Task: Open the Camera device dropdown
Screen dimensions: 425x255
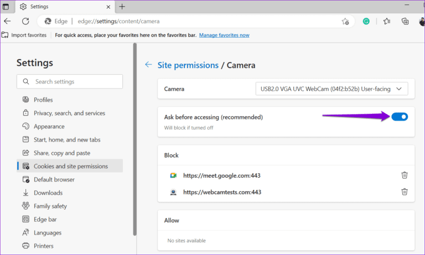Action: pos(331,89)
